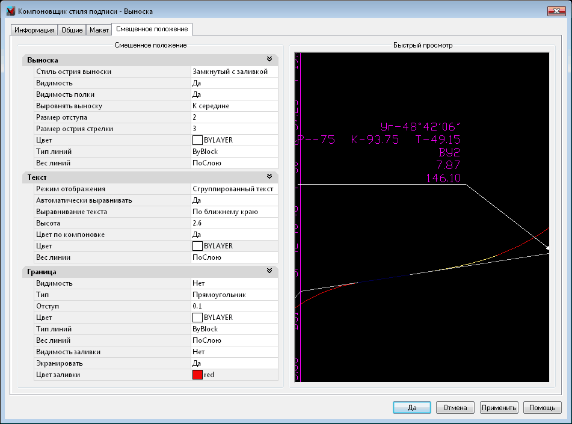This screenshot has height=424, width=572.
Task: Open Стиль острия выноски value list
Action: point(234,72)
